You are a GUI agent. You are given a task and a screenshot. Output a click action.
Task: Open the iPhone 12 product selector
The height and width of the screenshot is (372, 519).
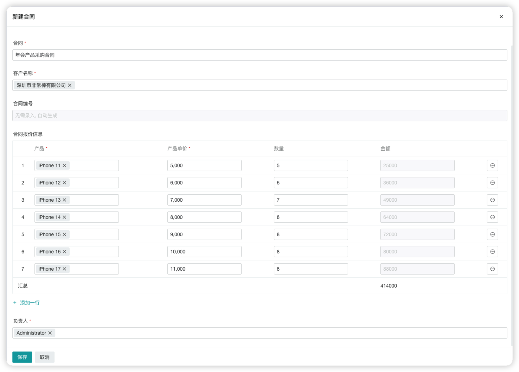pyautogui.click(x=77, y=183)
